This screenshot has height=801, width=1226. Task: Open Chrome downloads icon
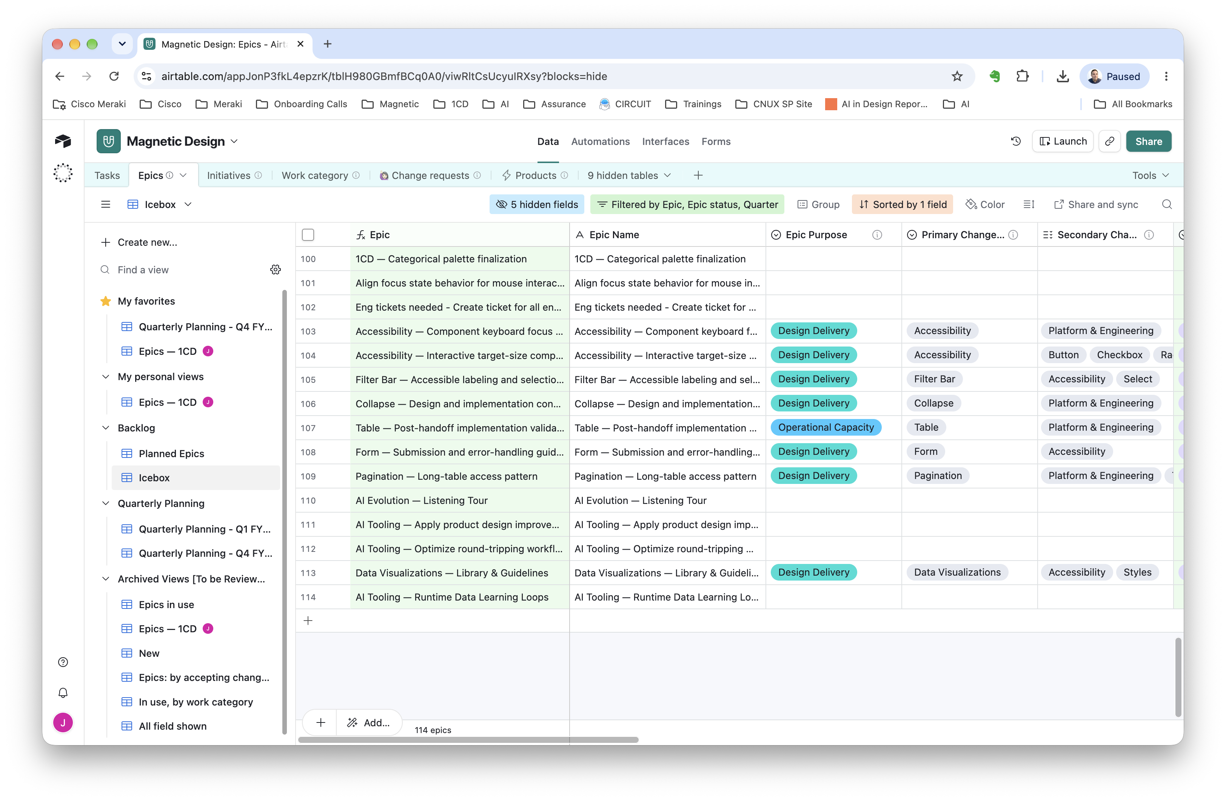click(x=1062, y=76)
